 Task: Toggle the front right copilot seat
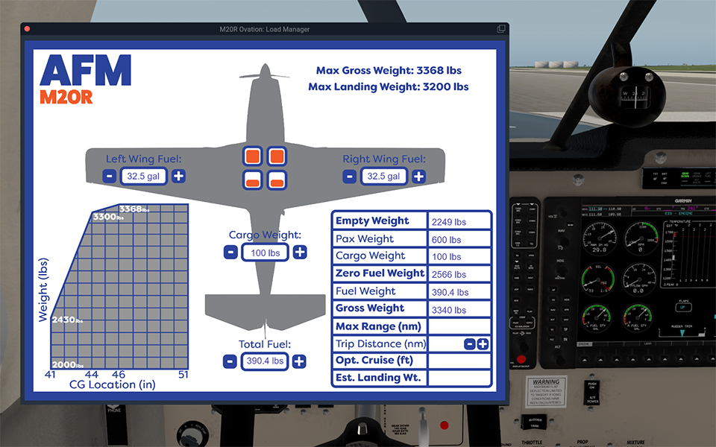tap(277, 156)
